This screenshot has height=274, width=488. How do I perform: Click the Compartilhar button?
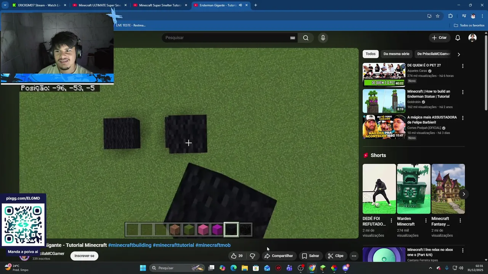point(279,256)
